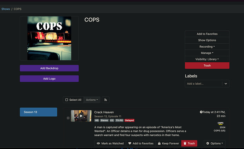Click the COPS show title heading

click(92, 20)
